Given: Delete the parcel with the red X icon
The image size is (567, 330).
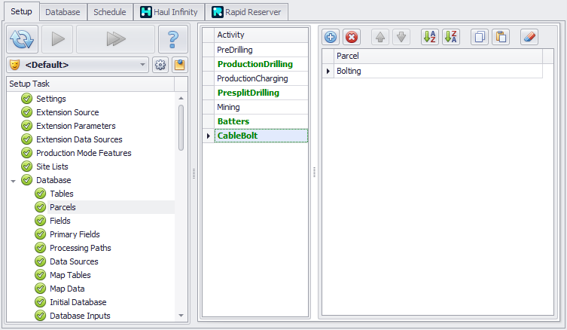Looking at the screenshot, I should 351,37.
